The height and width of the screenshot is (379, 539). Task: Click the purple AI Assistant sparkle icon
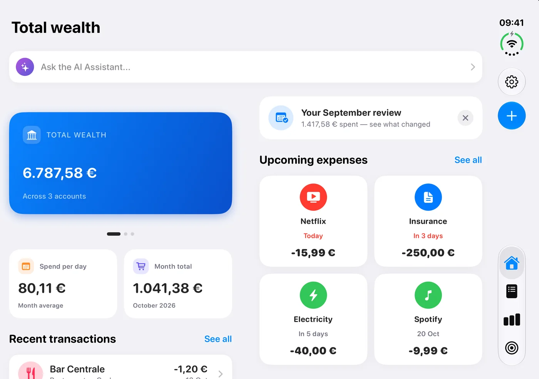[25, 67]
